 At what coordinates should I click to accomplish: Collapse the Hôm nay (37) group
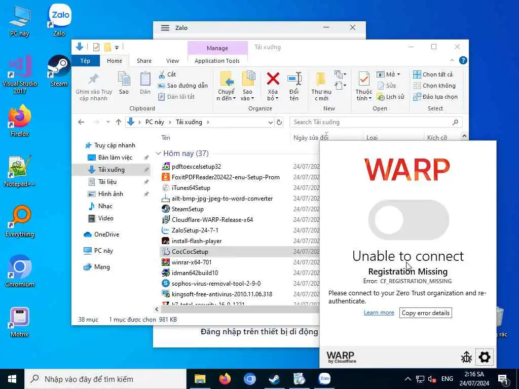coord(158,153)
